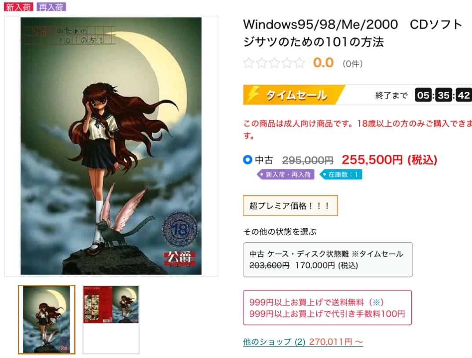The image size is (472, 358).
Task: Click the main product cover image
Action: pyautogui.click(x=111, y=146)
